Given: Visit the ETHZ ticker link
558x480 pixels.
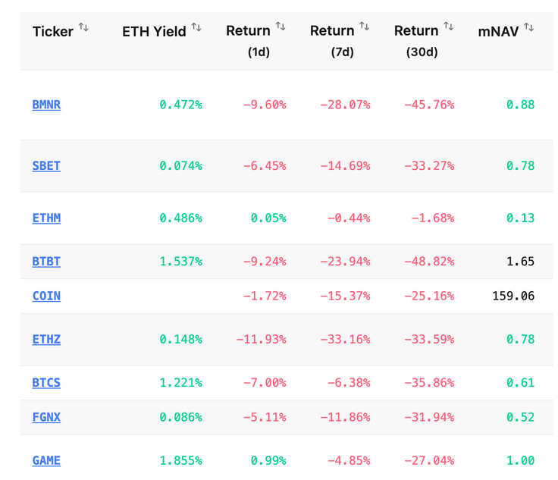Looking at the screenshot, I should pos(46,339).
